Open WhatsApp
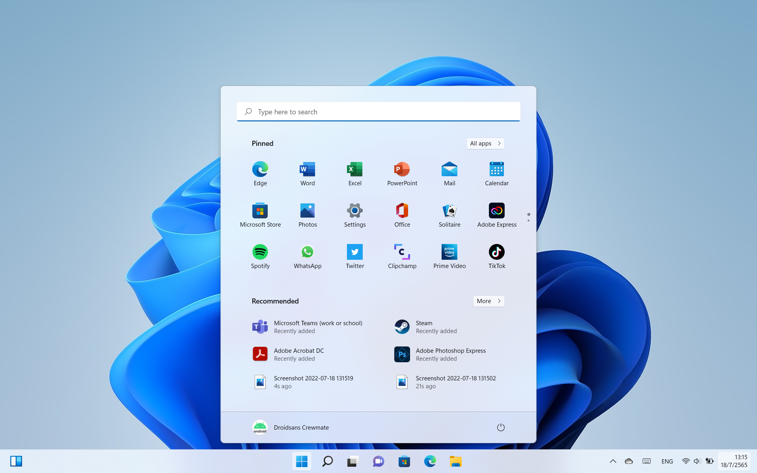Viewport: 757px width, 473px height. tap(308, 256)
